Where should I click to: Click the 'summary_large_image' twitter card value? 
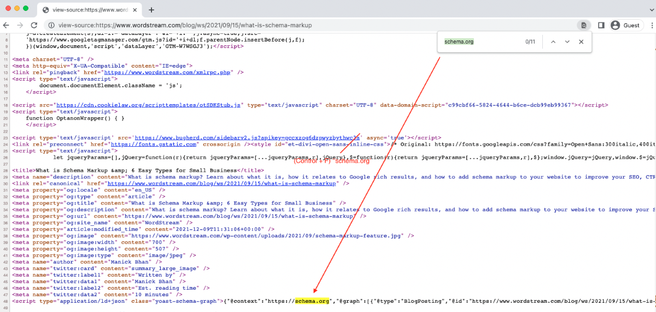pos(166,268)
